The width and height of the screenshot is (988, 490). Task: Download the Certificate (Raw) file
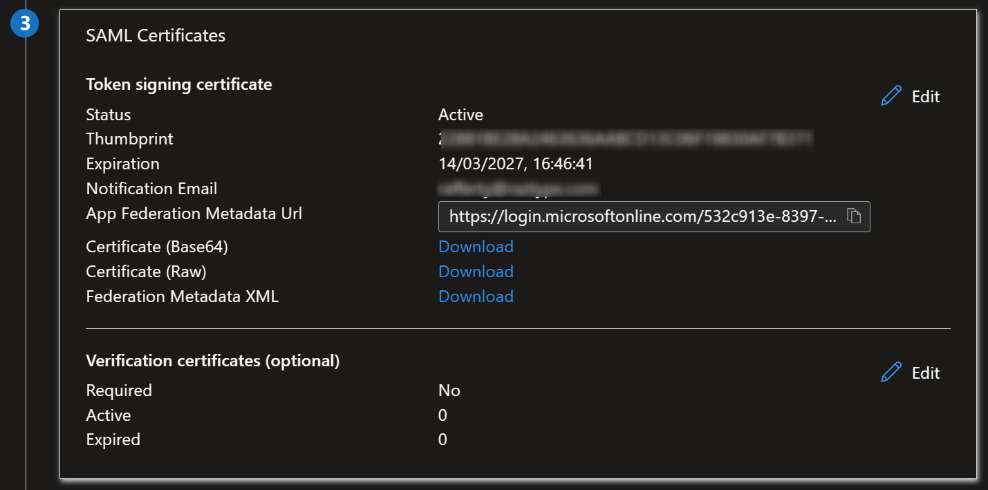pos(476,272)
